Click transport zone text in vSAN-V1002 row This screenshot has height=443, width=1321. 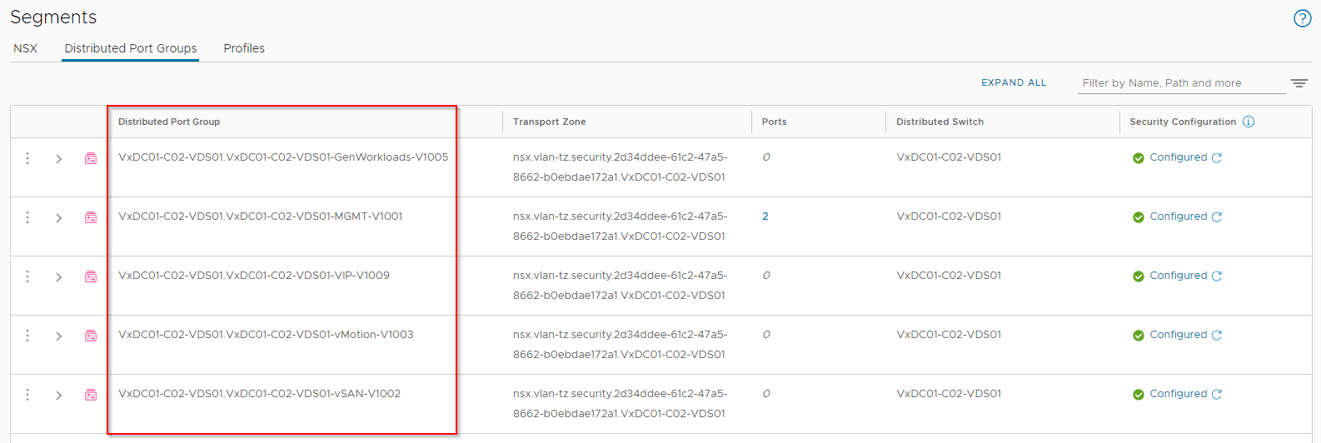(620, 403)
